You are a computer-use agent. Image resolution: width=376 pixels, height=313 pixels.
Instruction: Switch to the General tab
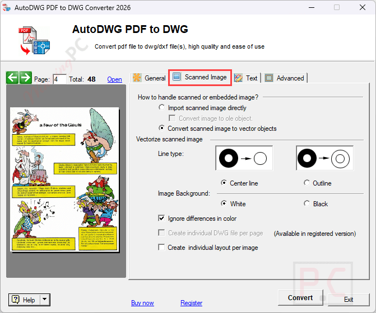tap(149, 78)
